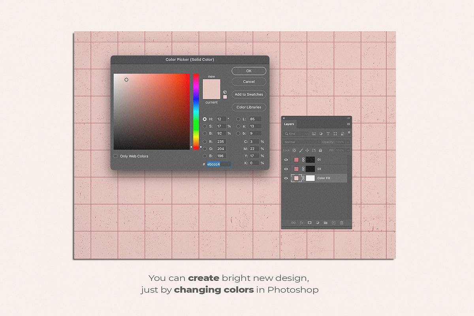Screen dimensions: 474x316
Task: Click the rainbow hue slider strip
Action: [x=196, y=111]
